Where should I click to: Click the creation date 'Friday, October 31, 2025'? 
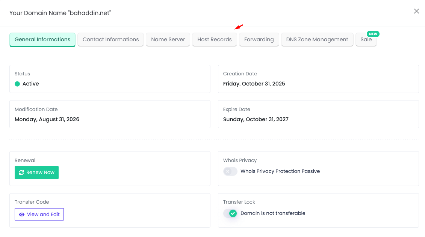254,84
